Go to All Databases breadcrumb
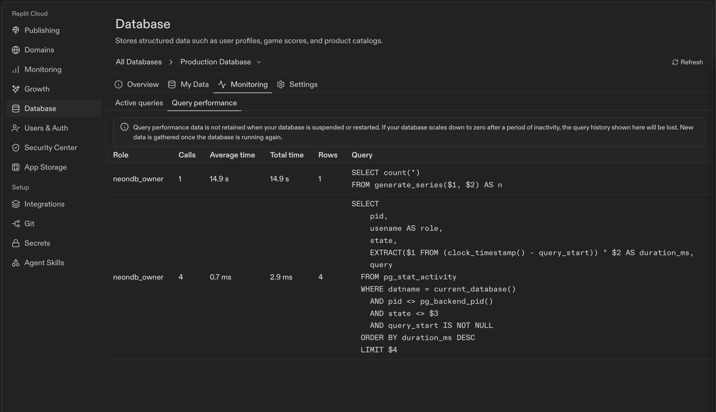 tap(139, 62)
